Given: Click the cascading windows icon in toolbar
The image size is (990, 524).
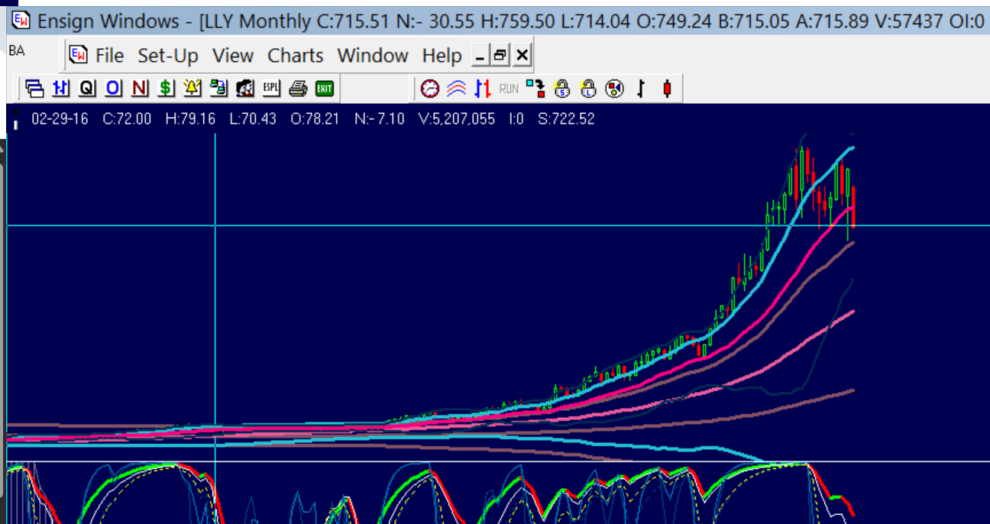Looking at the screenshot, I should coord(34,89).
